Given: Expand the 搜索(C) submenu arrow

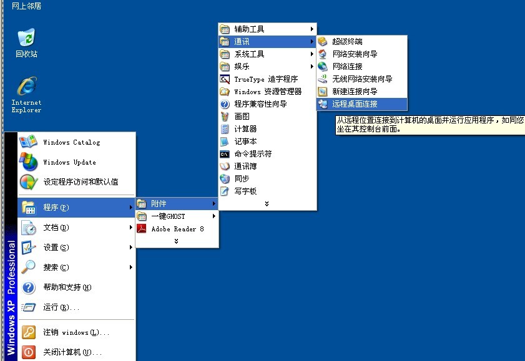Looking at the screenshot, I should (131, 267).
